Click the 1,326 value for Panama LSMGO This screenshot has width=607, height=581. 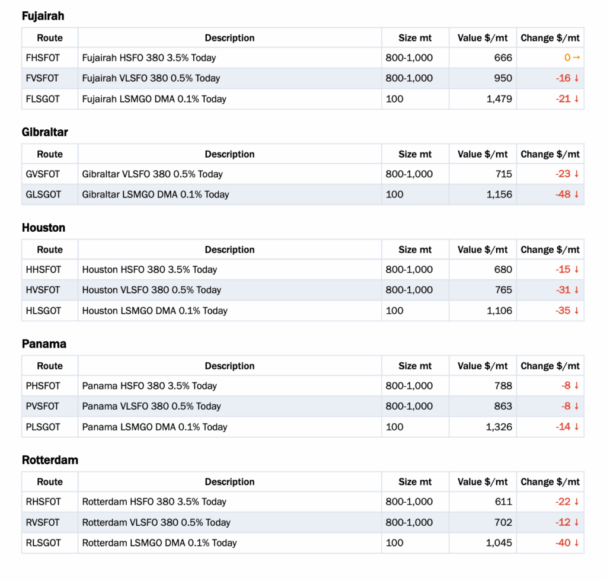499,427
